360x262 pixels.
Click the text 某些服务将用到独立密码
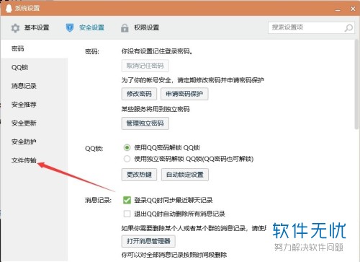156,109
